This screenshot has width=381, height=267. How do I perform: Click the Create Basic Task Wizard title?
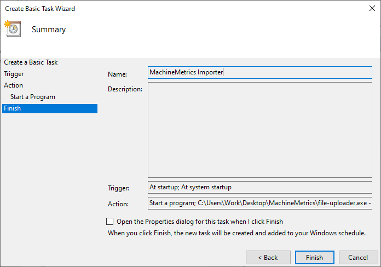click(x=40, y=9)
